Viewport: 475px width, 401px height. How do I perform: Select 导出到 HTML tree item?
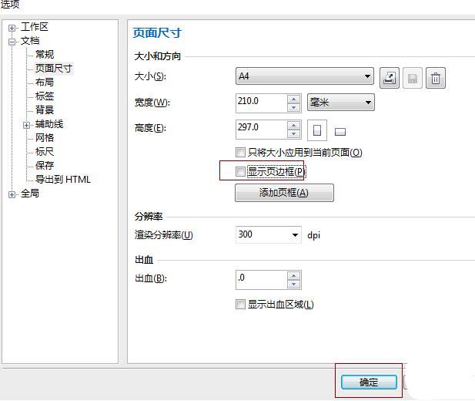[63, 180]
